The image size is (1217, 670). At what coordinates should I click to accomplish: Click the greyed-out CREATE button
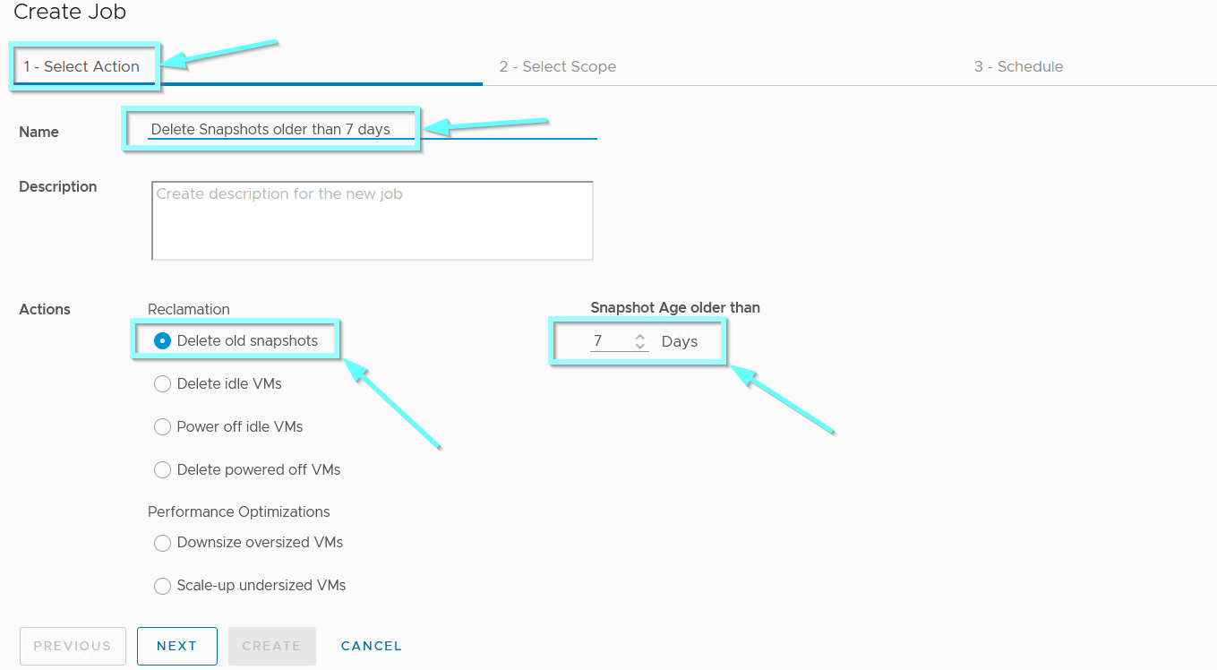pos(272,646)
